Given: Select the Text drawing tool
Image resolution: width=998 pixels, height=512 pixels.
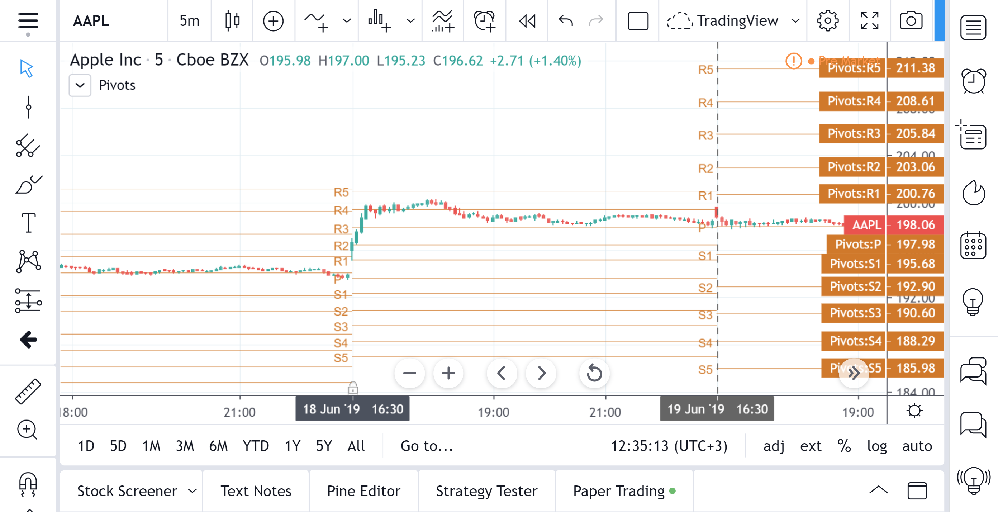Looking at the screenshot, I should click(28, 223).
